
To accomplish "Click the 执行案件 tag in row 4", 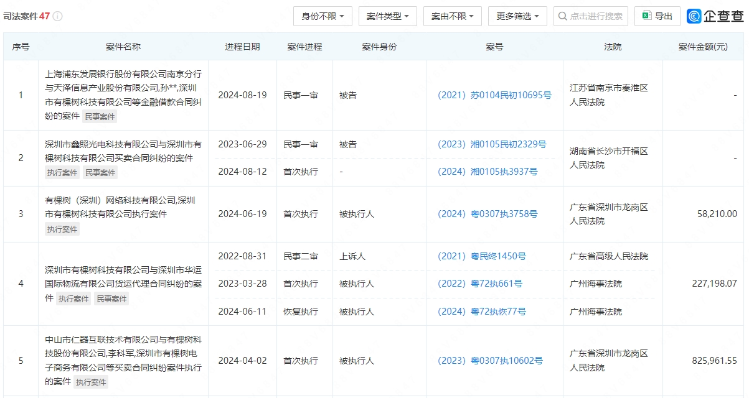I will pos(74,299).
